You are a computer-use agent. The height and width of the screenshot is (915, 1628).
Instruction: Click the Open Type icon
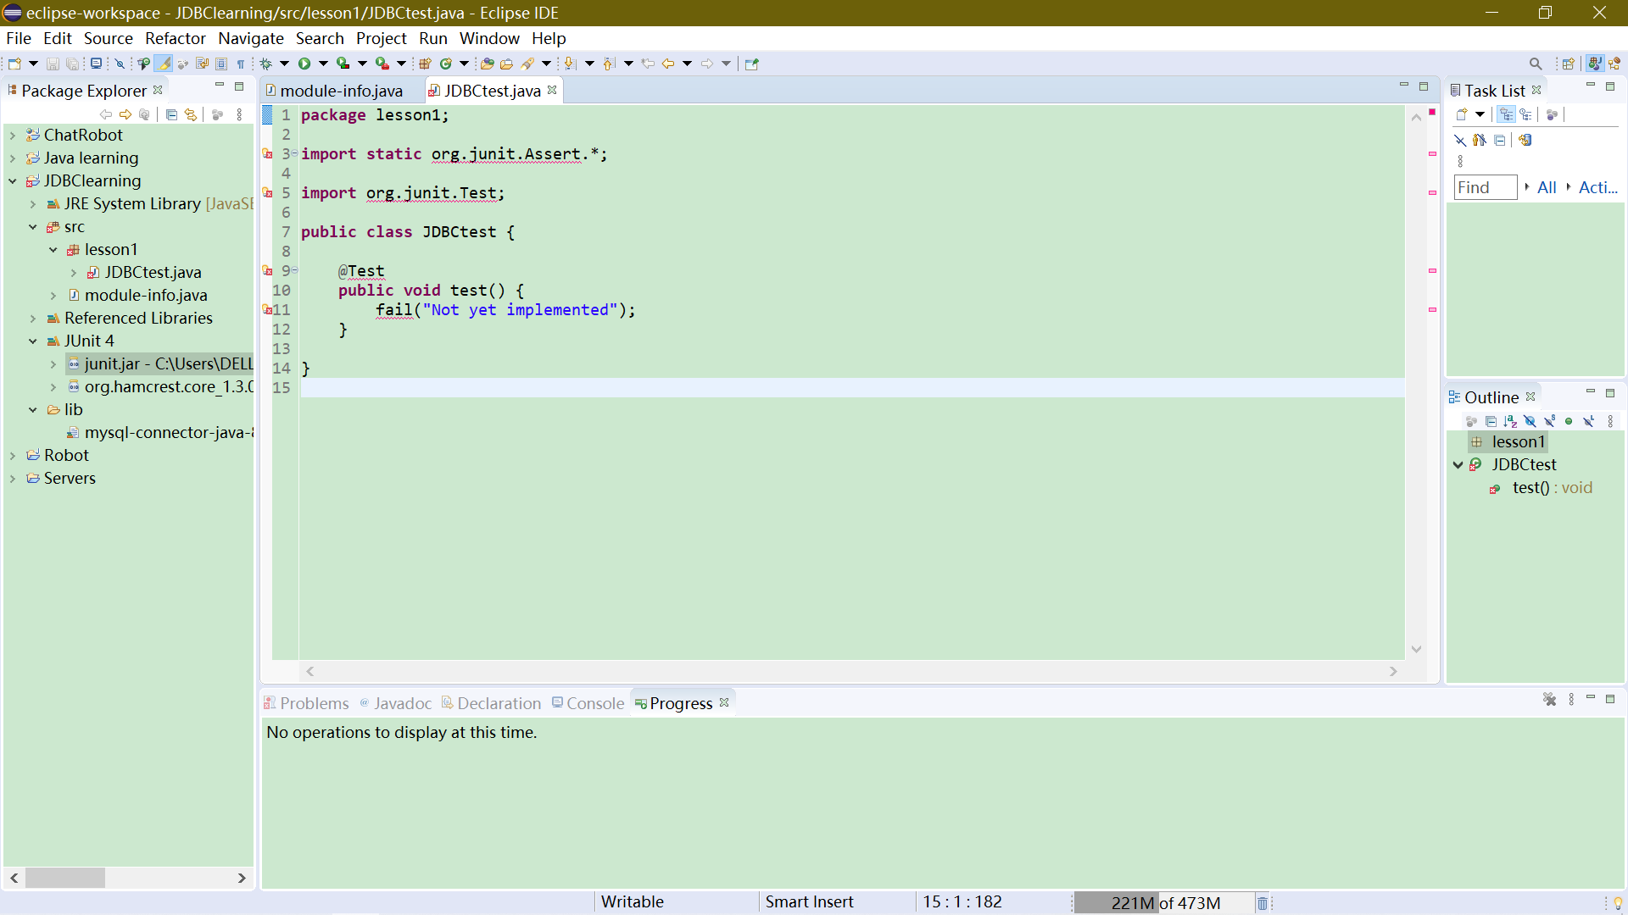(487, 64)
